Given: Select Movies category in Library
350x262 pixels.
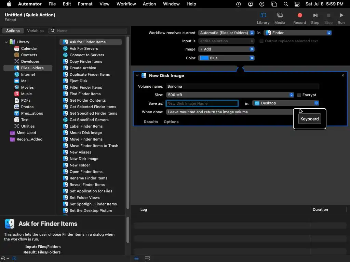Looking at the screenshot, I should (27, 87).
